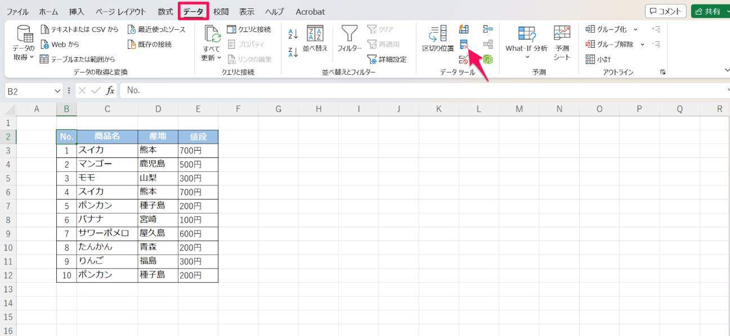Open the Help (ヘルプ) tab
The width and height of the screenshot is (730, 336).
[x=275, y=11]
